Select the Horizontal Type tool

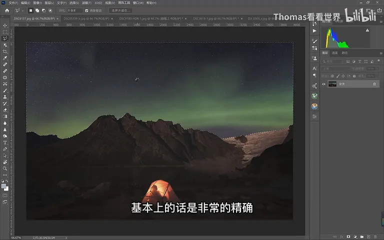click(x=5, y=142)
